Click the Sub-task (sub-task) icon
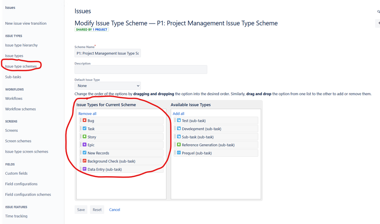Image resolution: width=380 pixels, height=224 pixels. coord(179,137)
